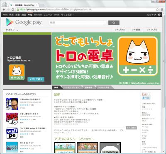166x154 pixels.
Task: Select Play in the Google bar
Action: coord(30,15)
